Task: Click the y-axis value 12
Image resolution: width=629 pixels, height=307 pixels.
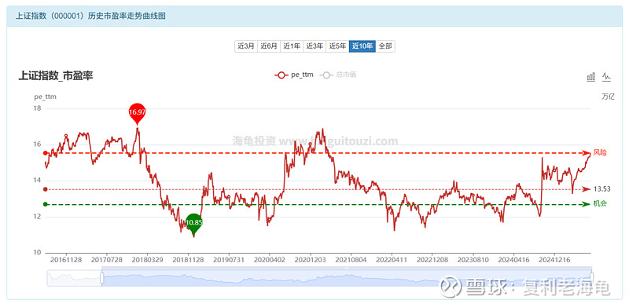Action: (x=38, y=217)
